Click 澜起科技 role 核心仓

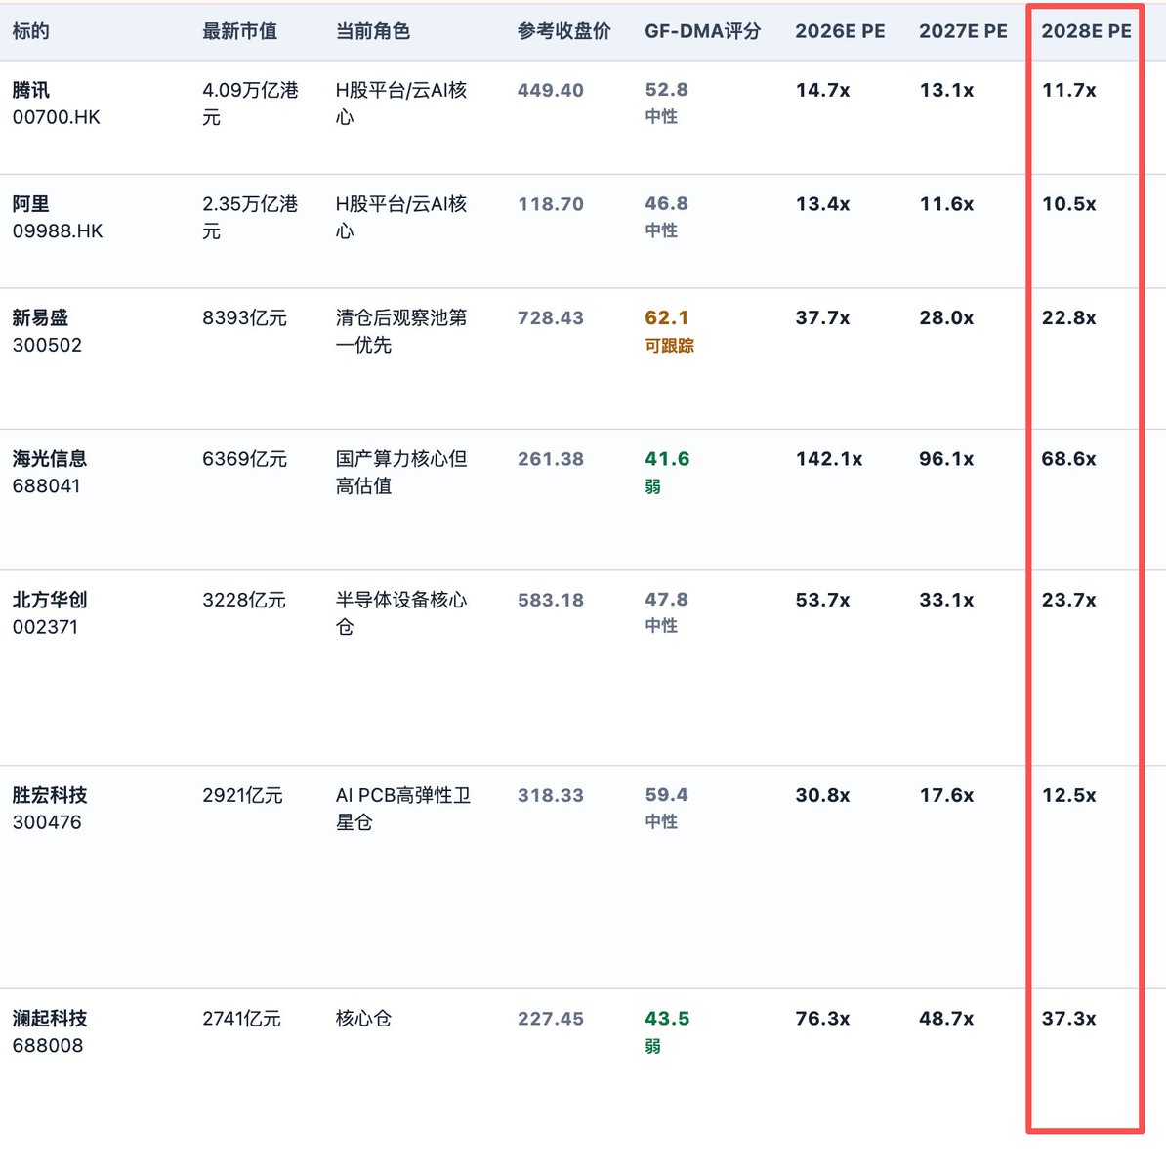click(x=363, y=1018)
